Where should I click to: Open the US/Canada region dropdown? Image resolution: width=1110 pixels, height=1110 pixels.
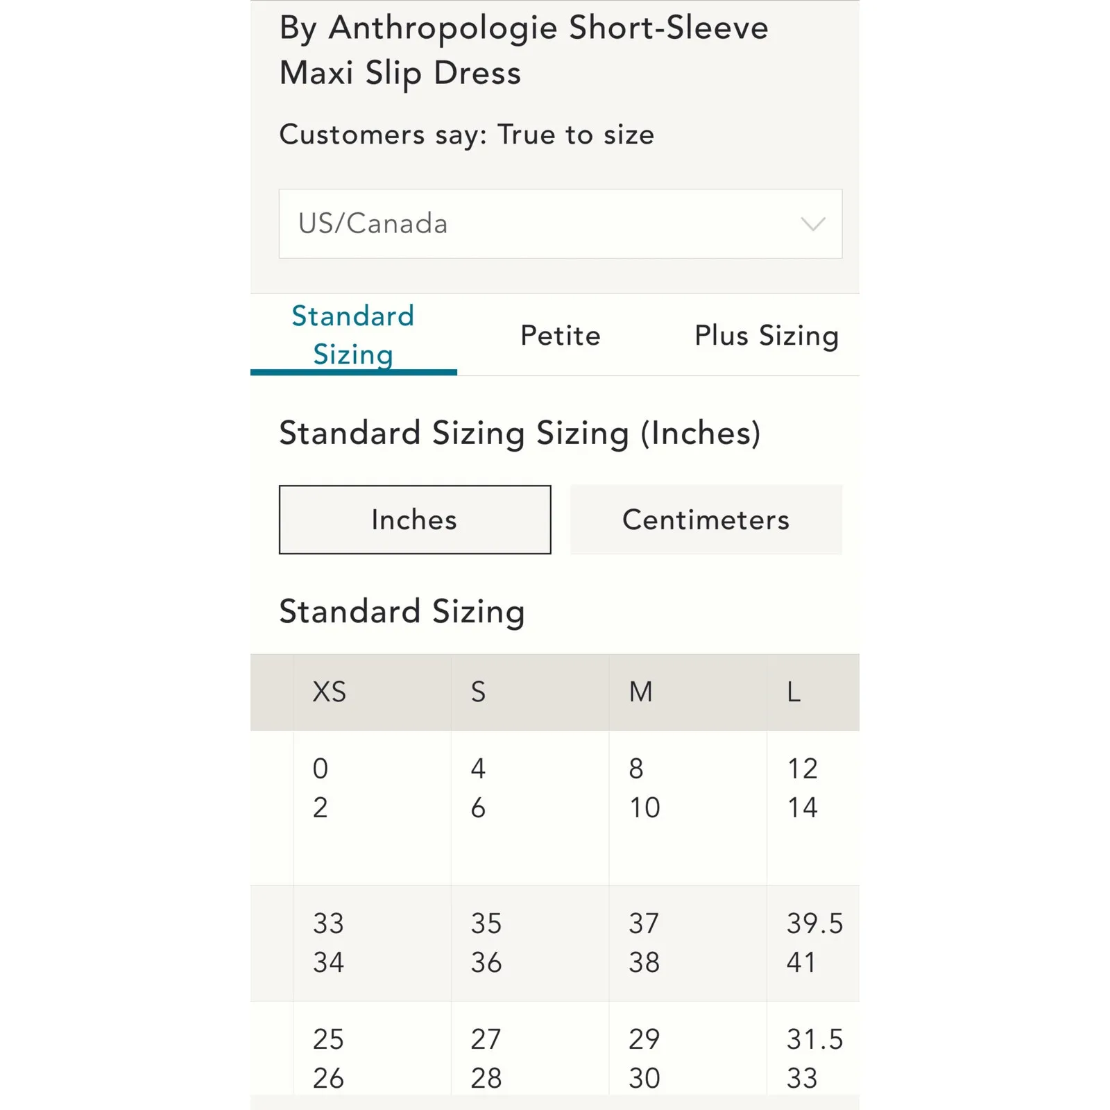(x=559, y=224)
